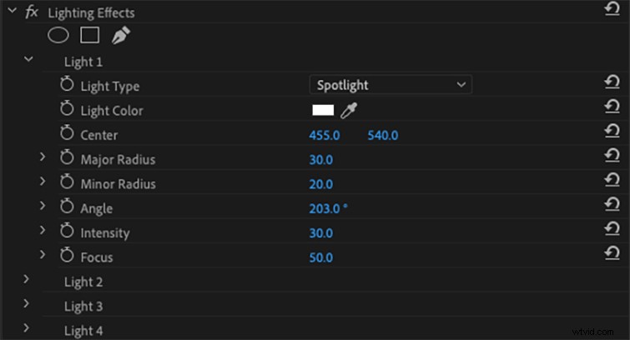Expand the Major Radius property
Image resolution: width=630 pixels, height=340 pixels.
[x=43, y=157]
